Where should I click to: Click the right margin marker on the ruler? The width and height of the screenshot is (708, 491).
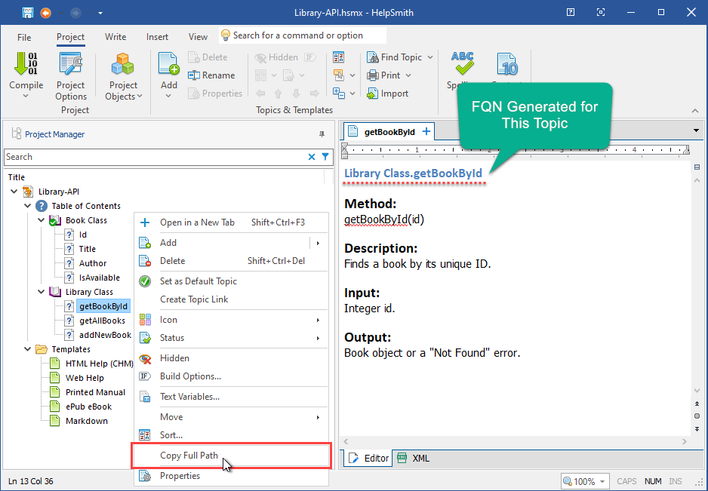(x=687, y=150)
